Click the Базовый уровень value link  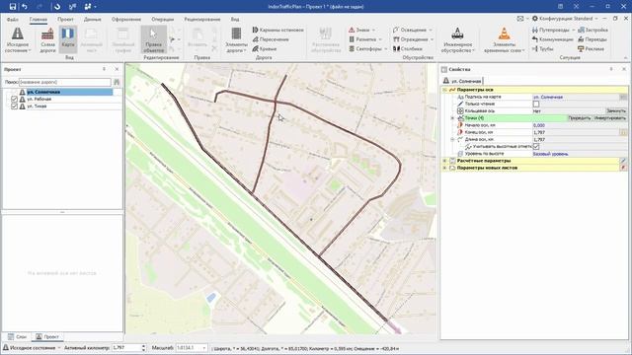click(551, 154)
